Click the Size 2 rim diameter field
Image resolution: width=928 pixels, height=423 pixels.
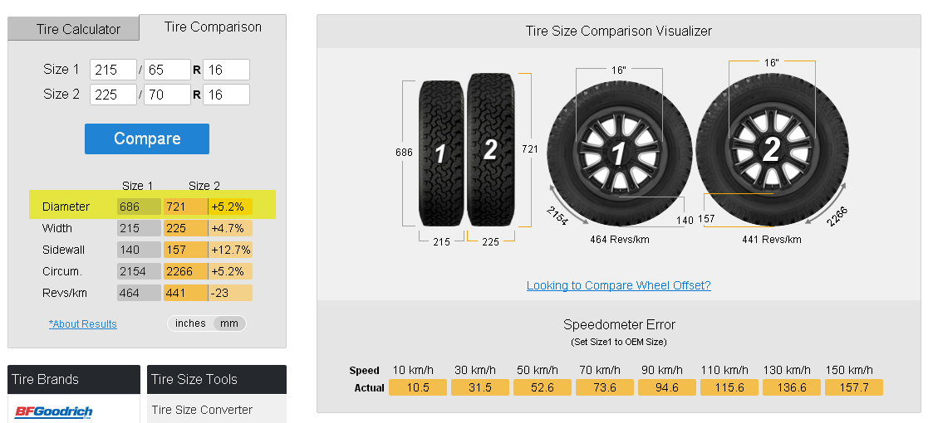click(226, 95)
